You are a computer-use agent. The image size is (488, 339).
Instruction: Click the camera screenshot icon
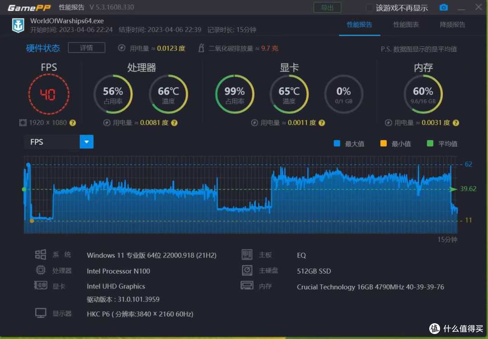tap(444, 8)
